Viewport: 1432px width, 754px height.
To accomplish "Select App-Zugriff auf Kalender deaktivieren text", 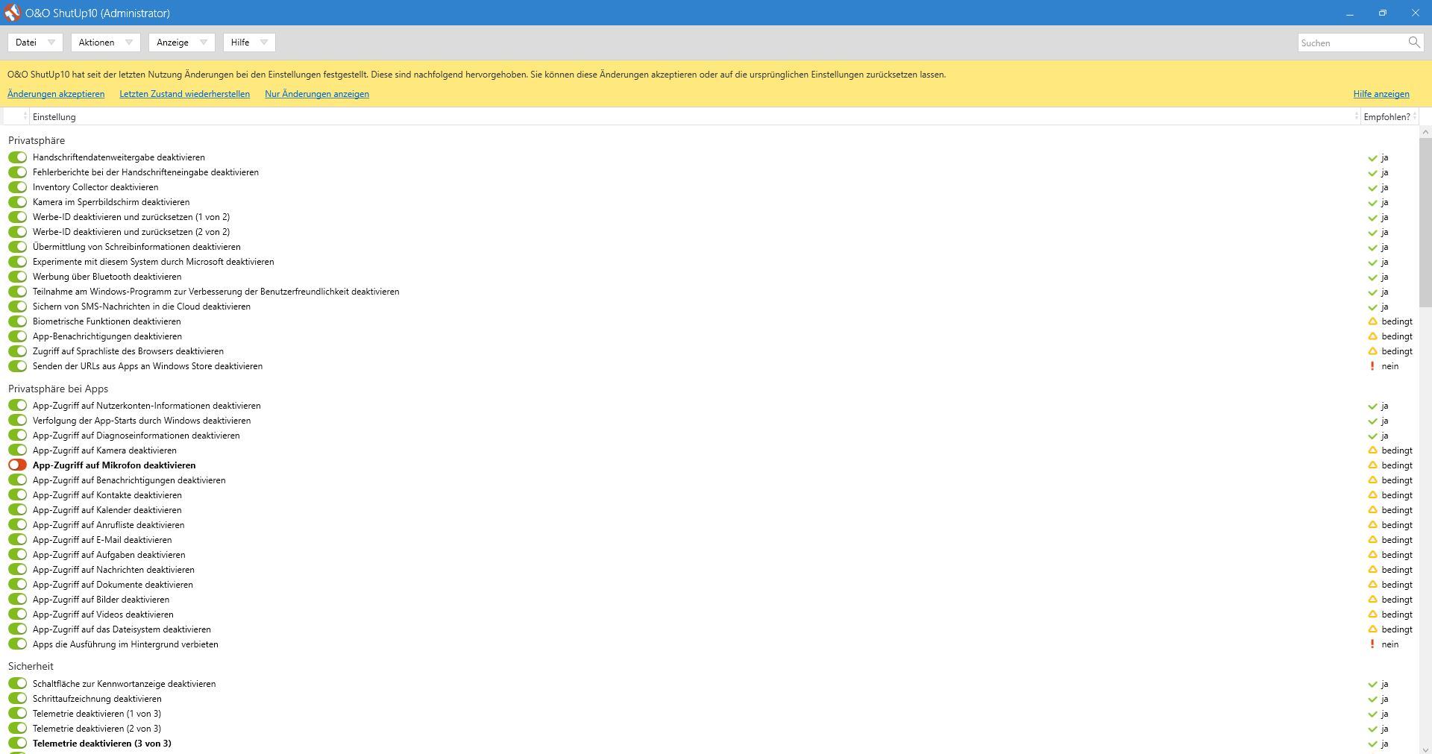I will pos(107,510).
